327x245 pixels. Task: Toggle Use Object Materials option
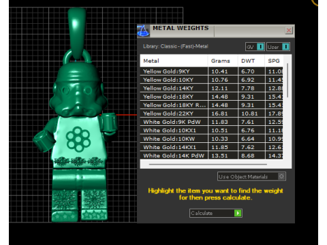(251, 176)
